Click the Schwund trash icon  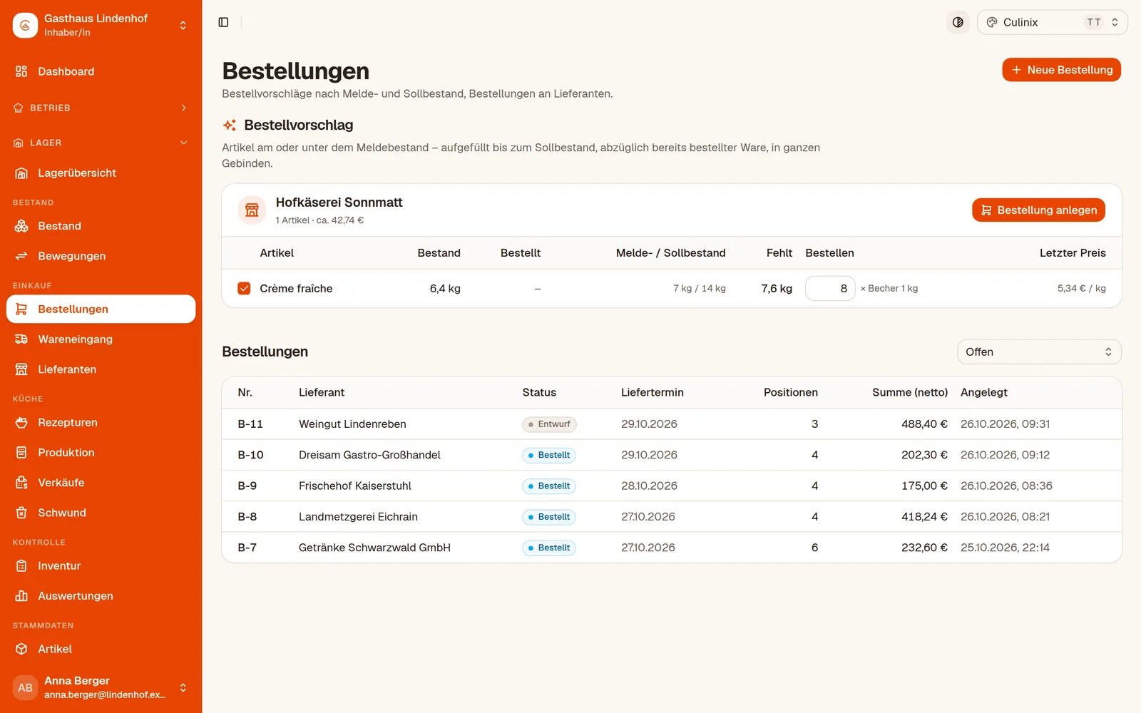pos(21,513)
